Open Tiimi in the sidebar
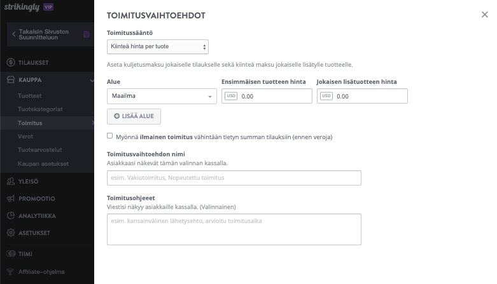Image resolution: width=497 pixels, height=284 pixels. coord(25,254)
